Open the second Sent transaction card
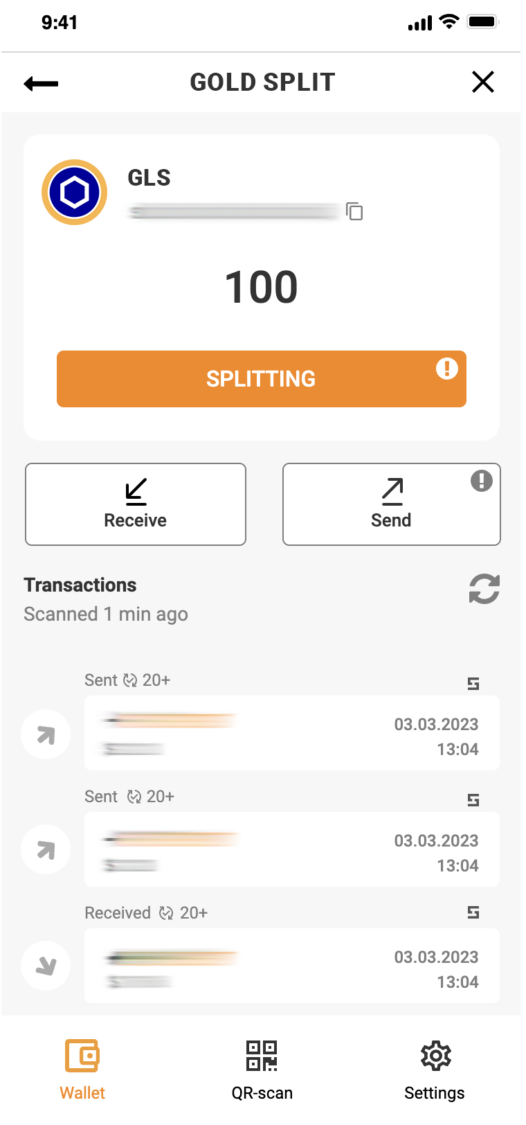The width and height of the screenshot is (526, 1125). [x=291, y=849]
